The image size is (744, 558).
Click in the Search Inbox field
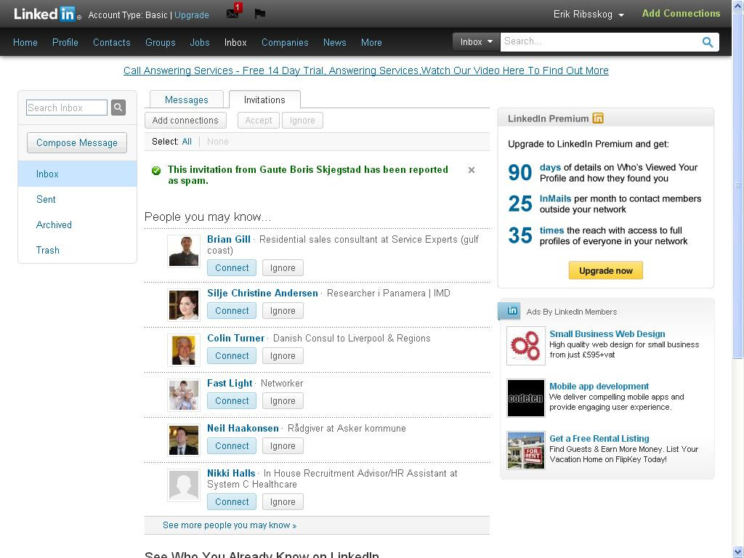click(x=67, y=108)
